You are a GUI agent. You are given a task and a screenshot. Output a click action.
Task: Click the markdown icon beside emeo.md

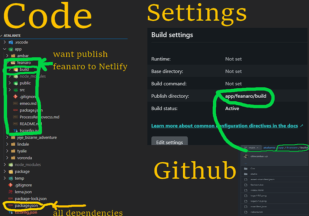(x=15, y=104)
